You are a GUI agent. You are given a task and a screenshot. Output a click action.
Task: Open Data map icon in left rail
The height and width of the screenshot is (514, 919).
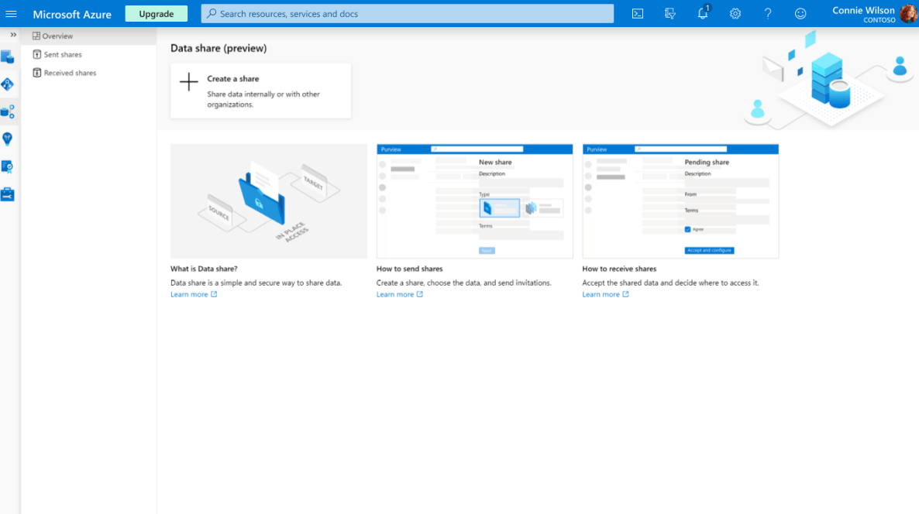point(8,84)
